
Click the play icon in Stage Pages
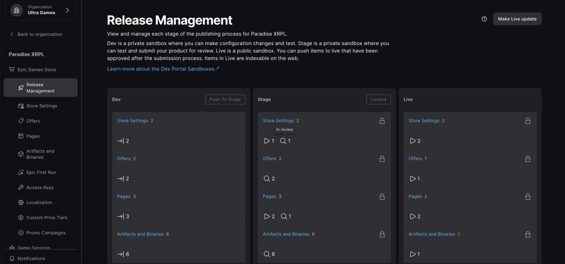pos(267,216)
